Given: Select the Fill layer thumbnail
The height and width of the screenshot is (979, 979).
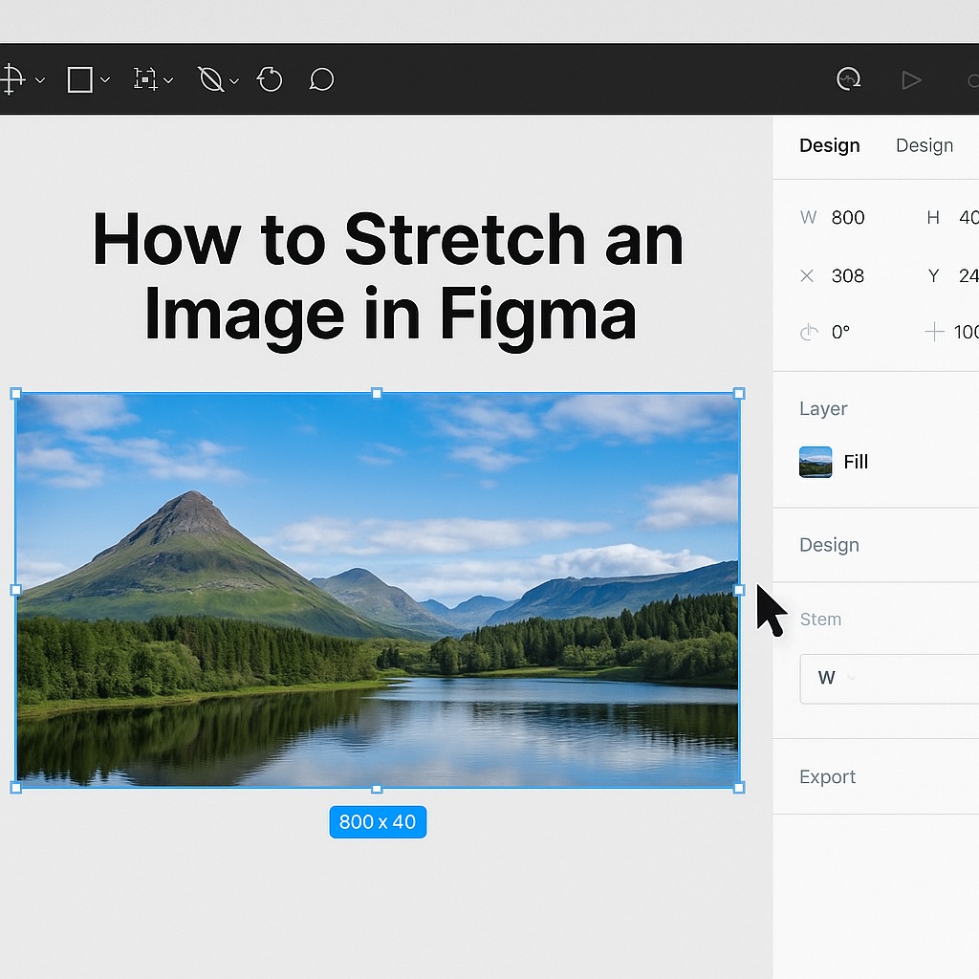Looking at the screenshot, I should [815, 462].
